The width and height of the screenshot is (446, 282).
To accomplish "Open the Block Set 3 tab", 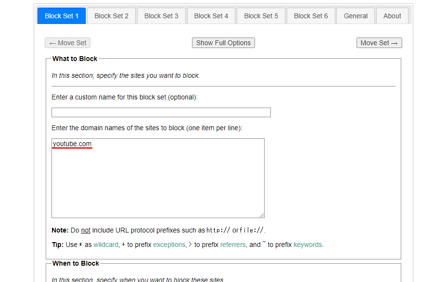I will tap(161, 16).
